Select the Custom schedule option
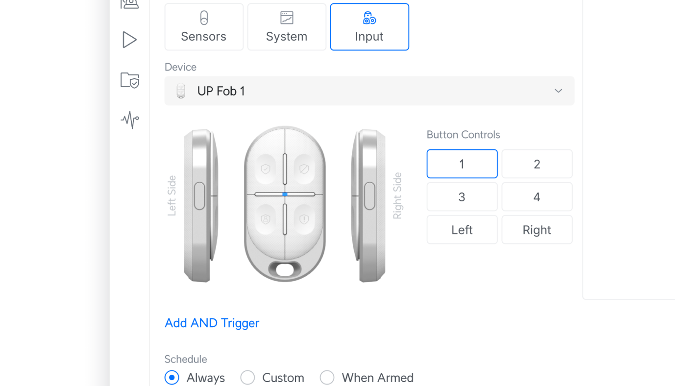 coord(272,378)
